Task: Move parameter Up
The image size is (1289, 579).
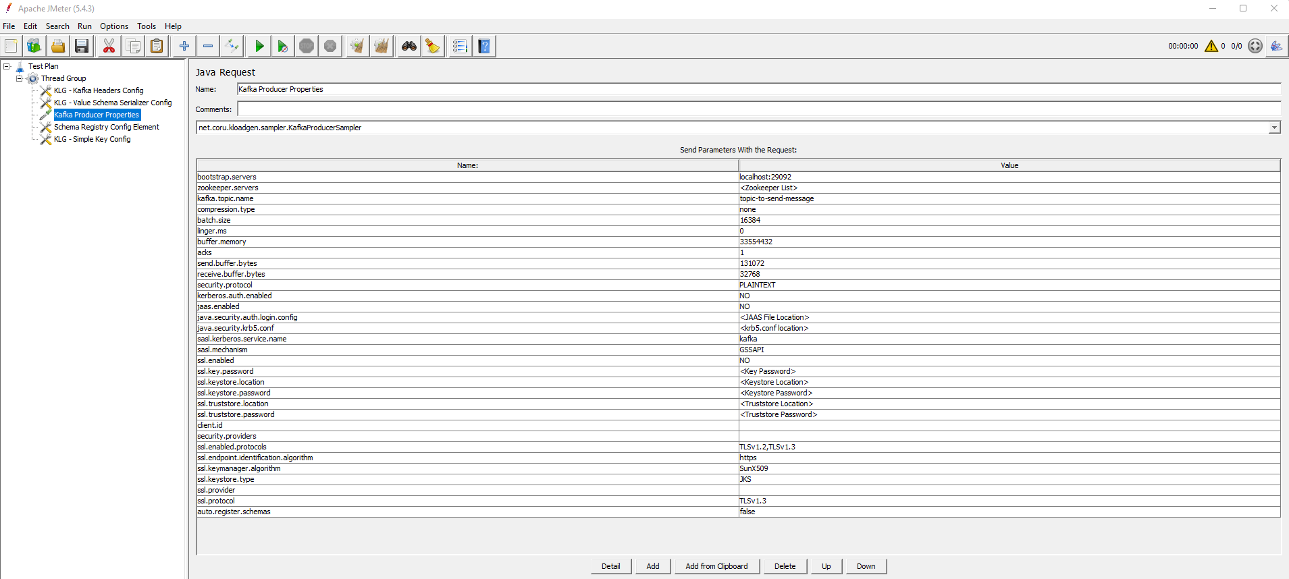Action: (826, 566)
